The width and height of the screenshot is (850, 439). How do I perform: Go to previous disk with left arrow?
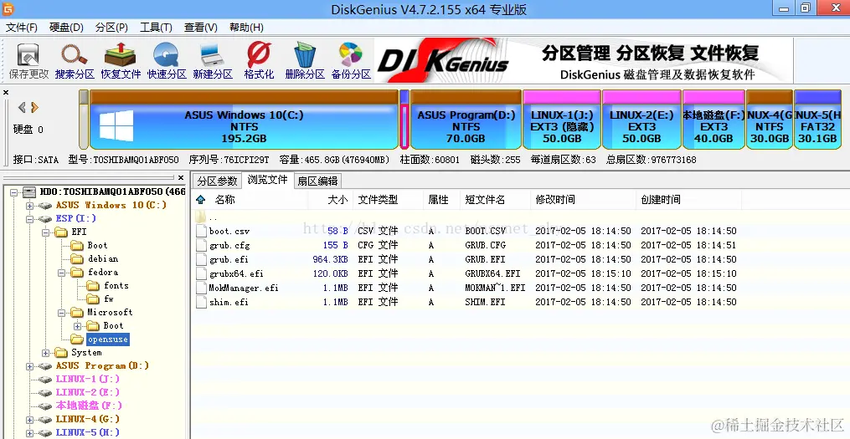coord(22,107)
